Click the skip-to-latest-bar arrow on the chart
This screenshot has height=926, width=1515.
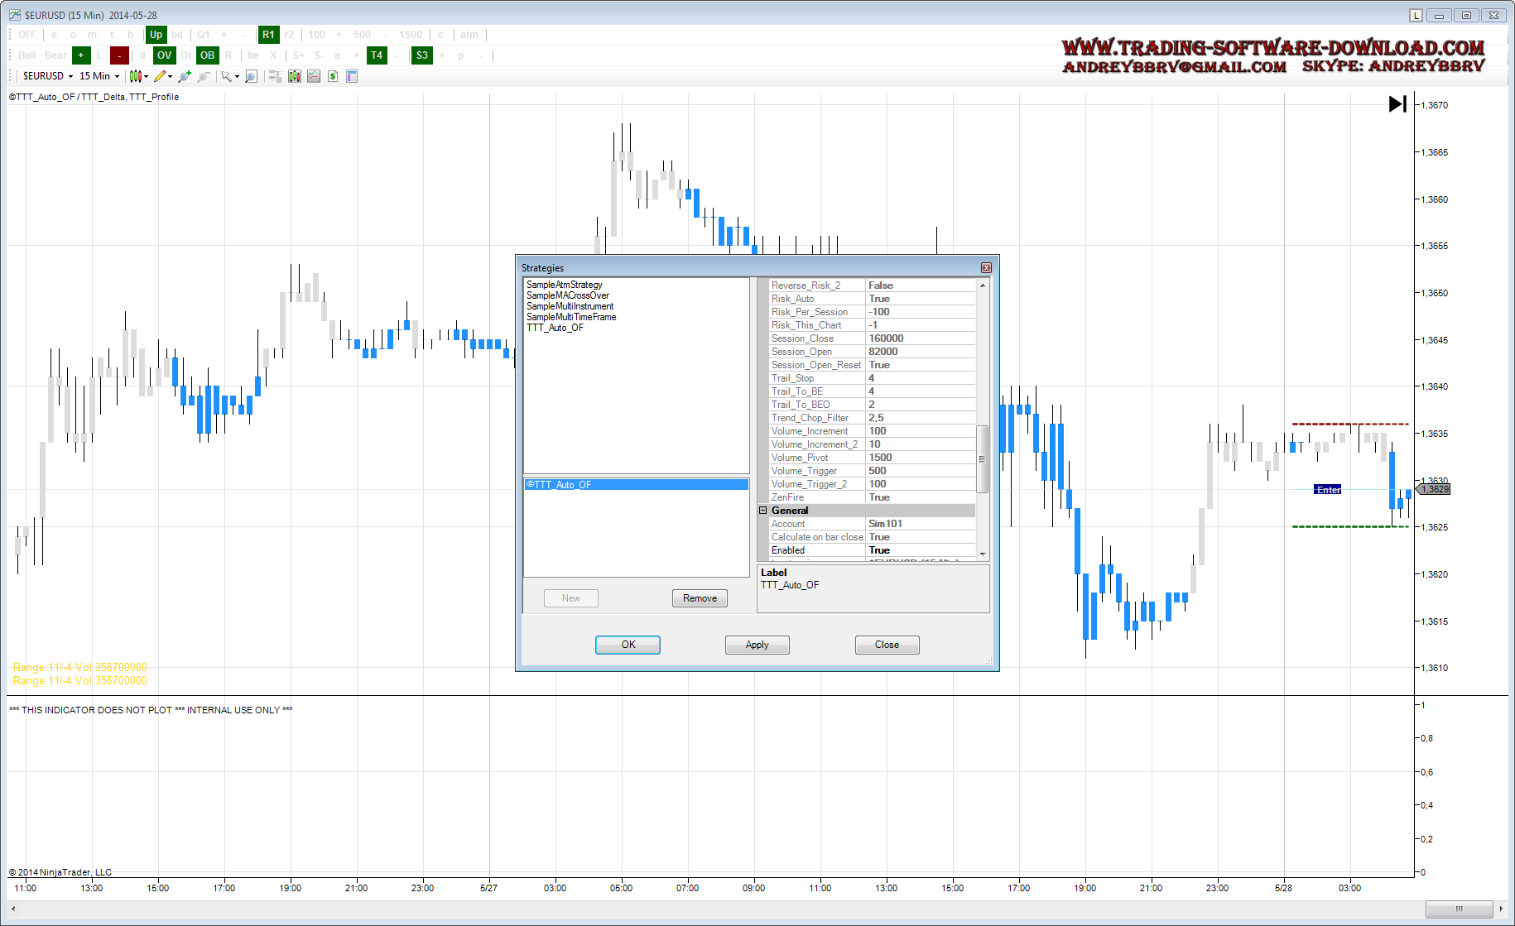[1397, 104]
